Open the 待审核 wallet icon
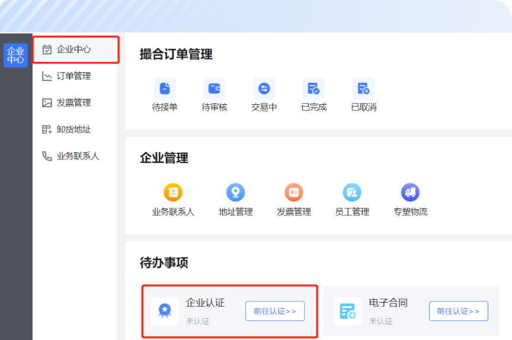The width and height of the screenshot is (512, 340). [x=214, y=88]
